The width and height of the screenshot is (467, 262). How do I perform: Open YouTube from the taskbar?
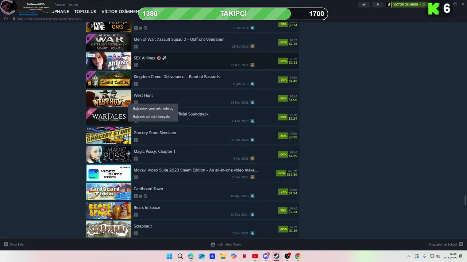tap(255, 256)
